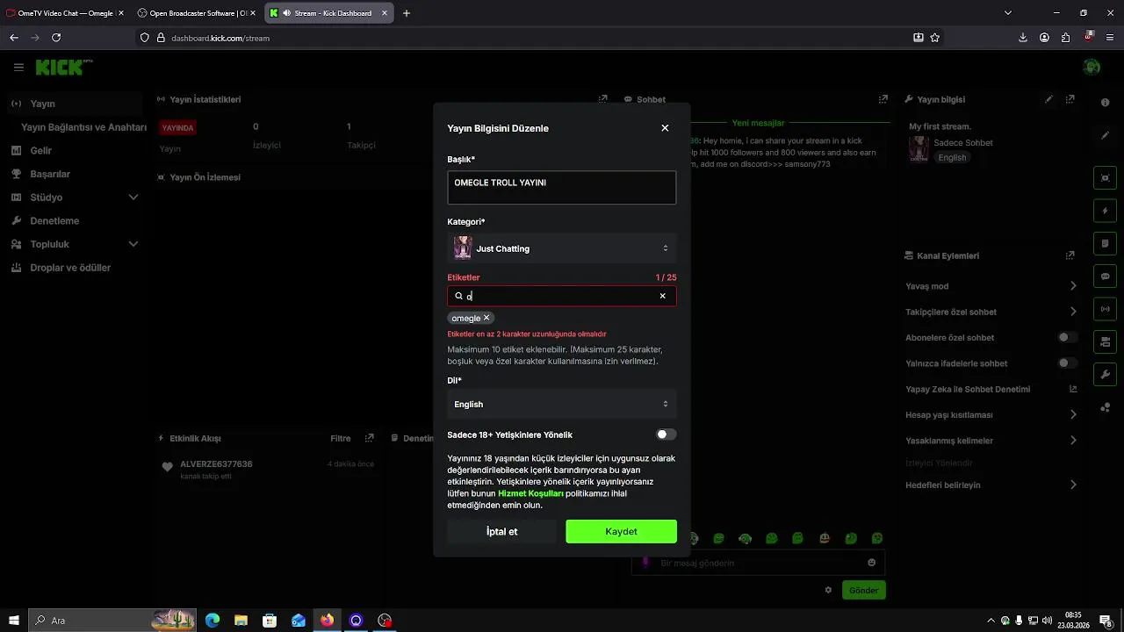
Task: Toggle Yalnızca ifadelerle sohbet switch
Action: (1068, 363)
